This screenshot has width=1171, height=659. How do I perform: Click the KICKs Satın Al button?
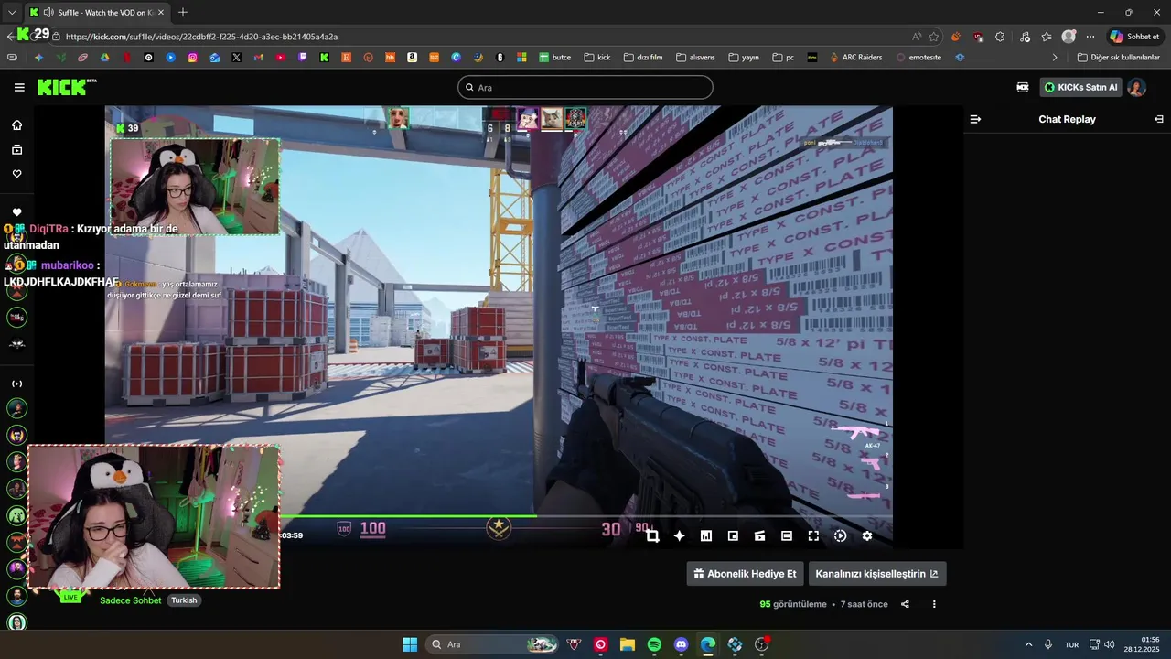[x=1080, y=87]
